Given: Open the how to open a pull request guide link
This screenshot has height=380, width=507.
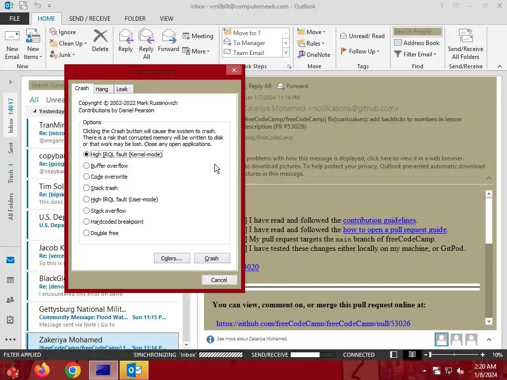Looking at the screenshot, I should coord(395,230).
